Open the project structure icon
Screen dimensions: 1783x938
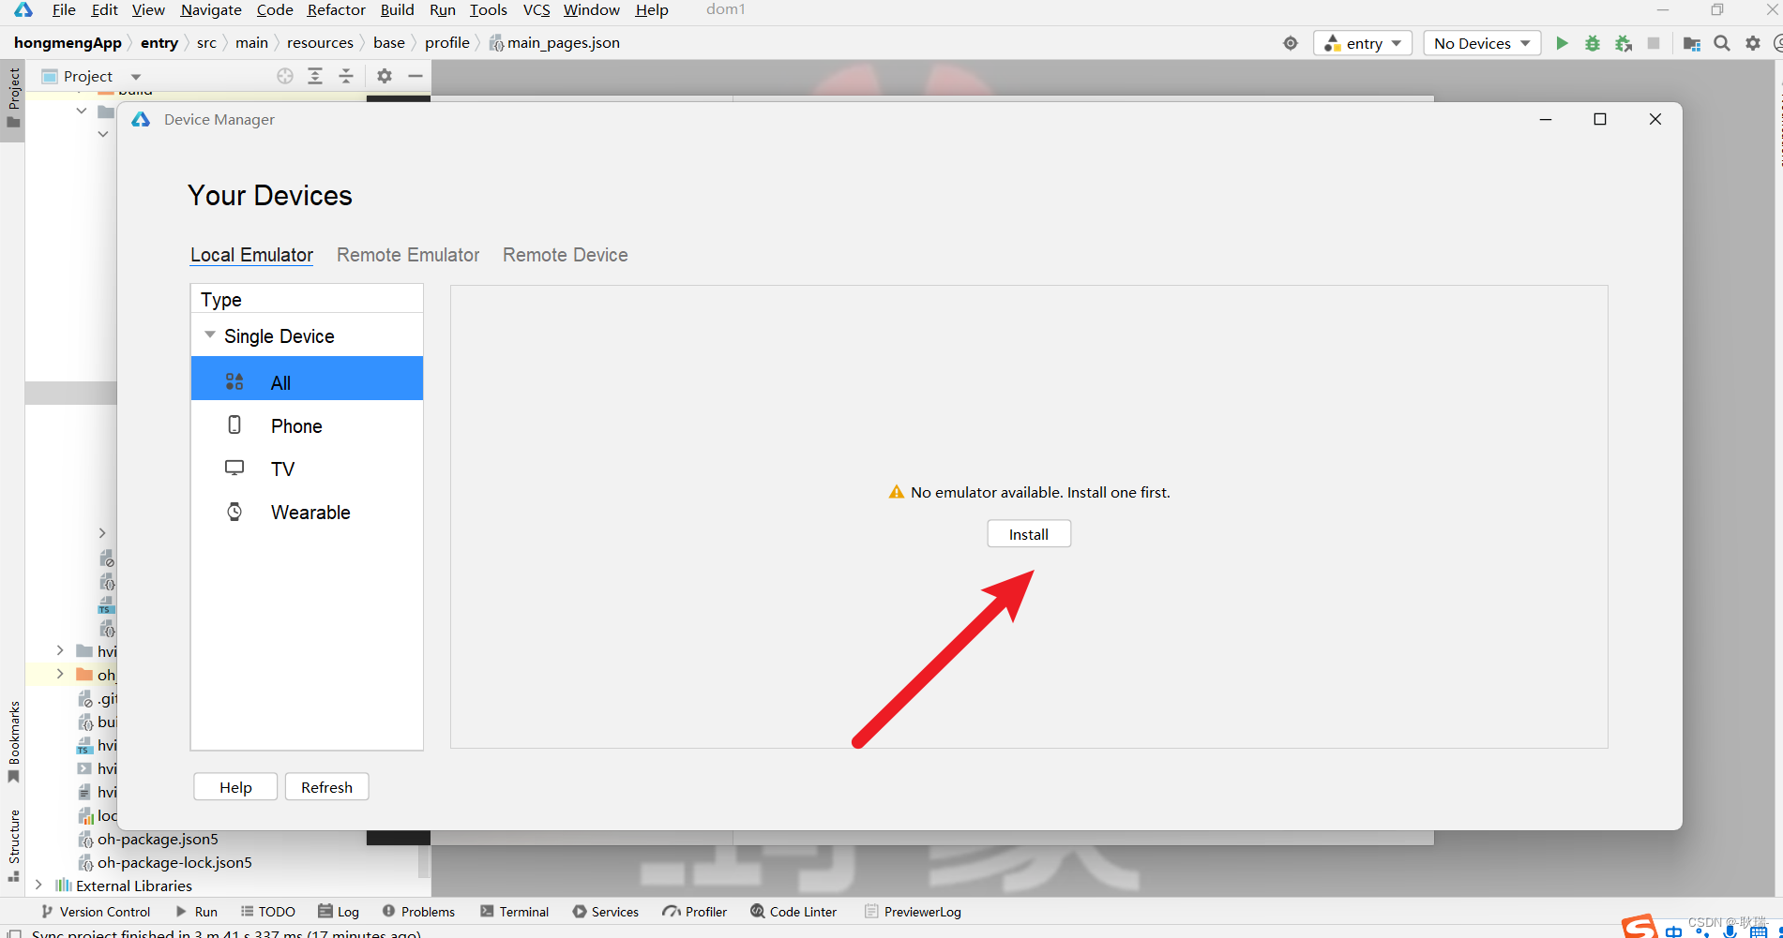tap(1692, 44)
